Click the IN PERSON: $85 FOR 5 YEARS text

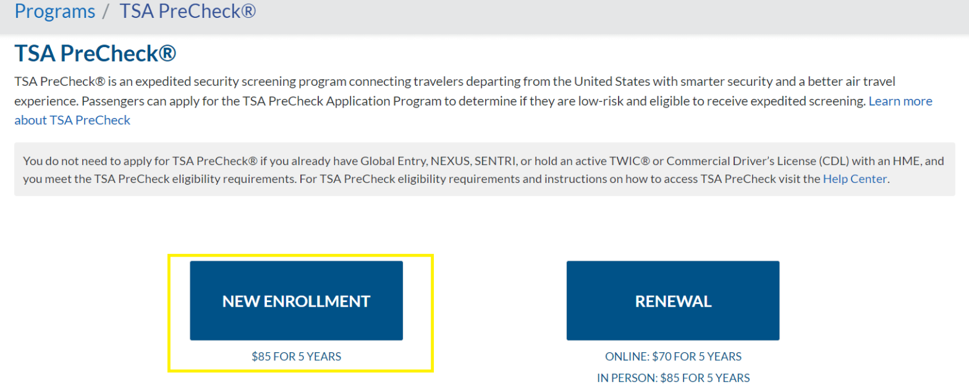tap(672, 376)
